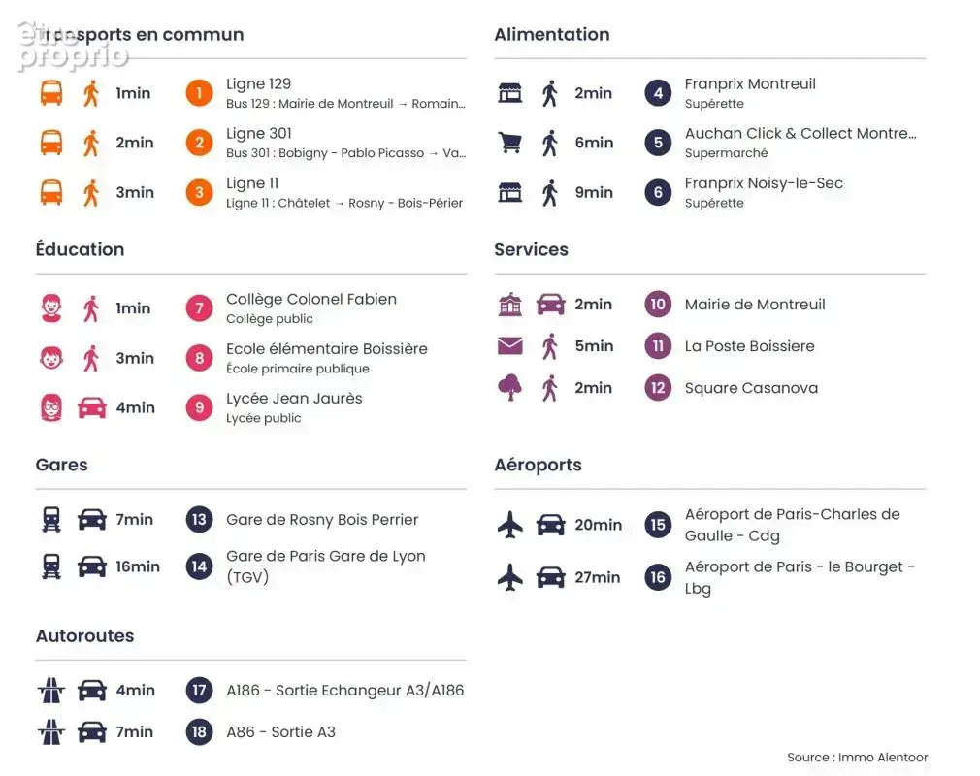
Task: Select Aéroport de Paris - le Bourget
Action: [800, 577]
